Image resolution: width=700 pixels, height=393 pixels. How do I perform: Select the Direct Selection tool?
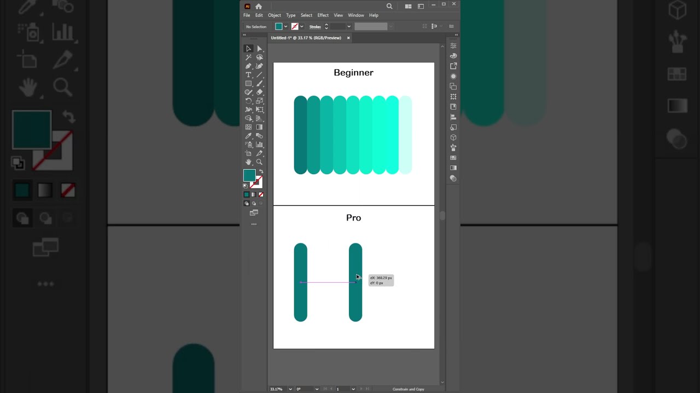pyautogui.click(x=259, y=49)
